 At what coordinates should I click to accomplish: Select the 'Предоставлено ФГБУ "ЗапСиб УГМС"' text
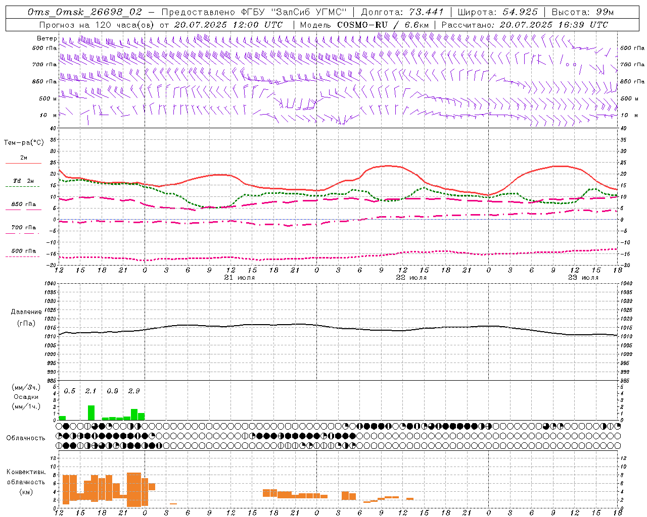tap(254, 12)
